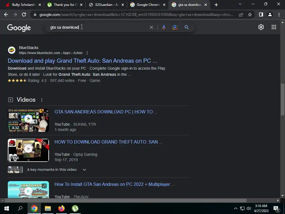Open notification center
Image resolution: width=285 pixels, height=214 pixels.
[x=276, y=208]
